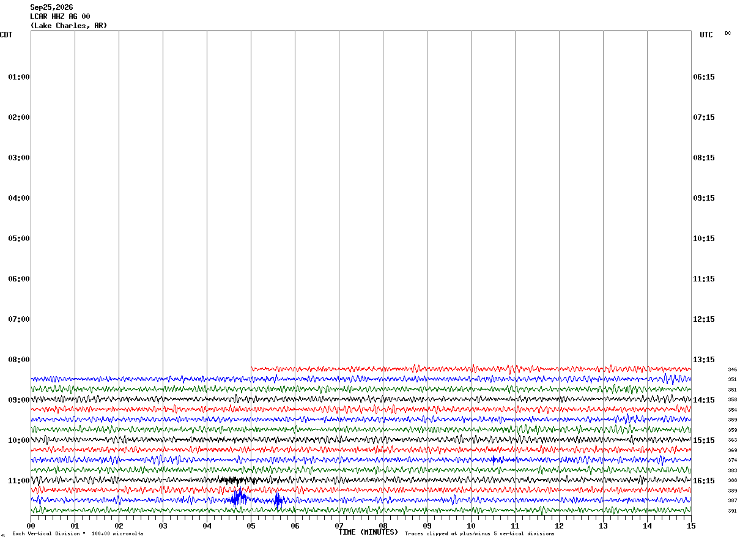Click the 10 minute tick on time axis
The image size is (740, 542).
coord(471,525)
